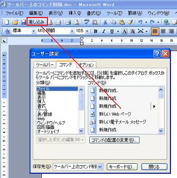Paste with the clipboard icon
Image resolution: width=177 pixels, height=178 pixels.
click(121, 22)
